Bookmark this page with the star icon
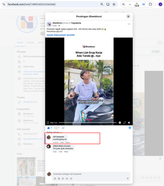164x186 pixels. pyautogui.click(x=114, y=4)
